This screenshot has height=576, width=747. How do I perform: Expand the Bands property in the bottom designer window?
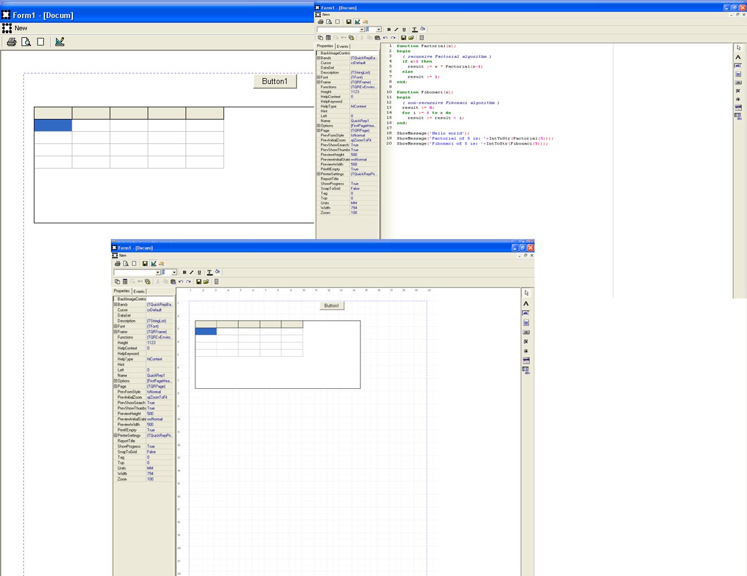coord(115,304)
